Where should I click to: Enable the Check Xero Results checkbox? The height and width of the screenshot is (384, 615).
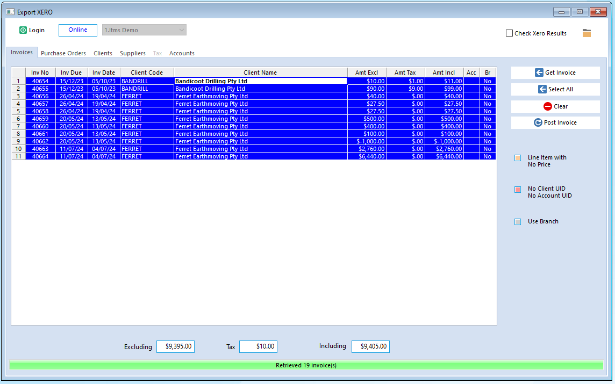tap(509, 33)
